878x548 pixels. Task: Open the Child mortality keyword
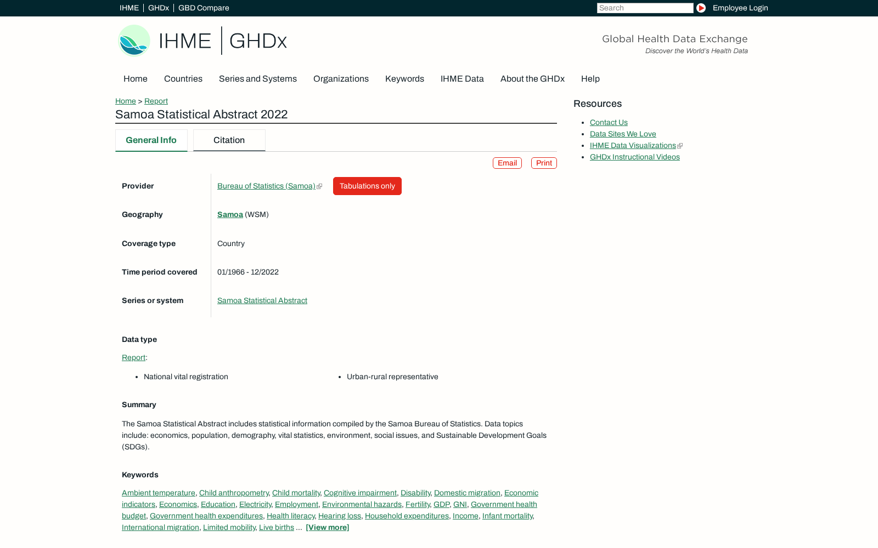(296, 493)
